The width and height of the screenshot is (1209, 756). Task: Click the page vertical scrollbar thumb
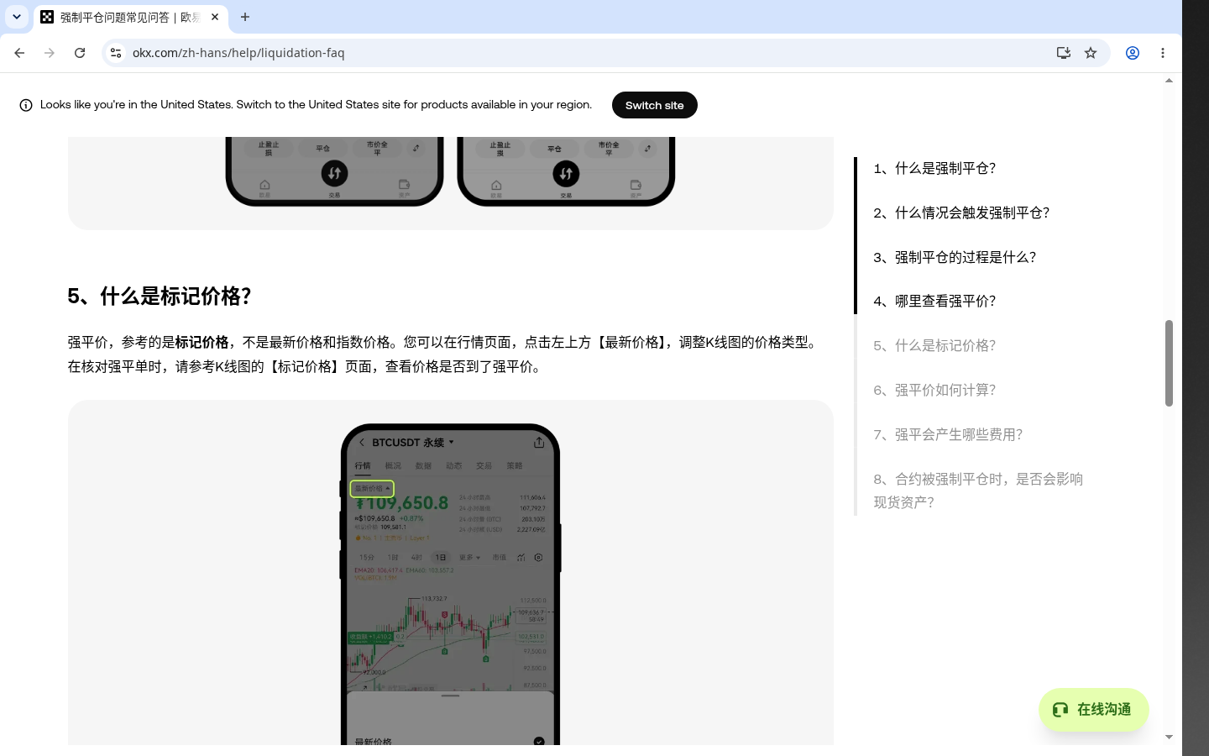[1169, 363]
